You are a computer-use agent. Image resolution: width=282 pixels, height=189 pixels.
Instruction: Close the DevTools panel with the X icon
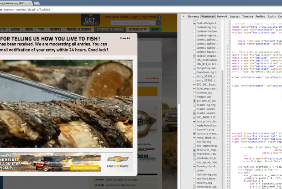pyautogui.click(x=183, y=16)
